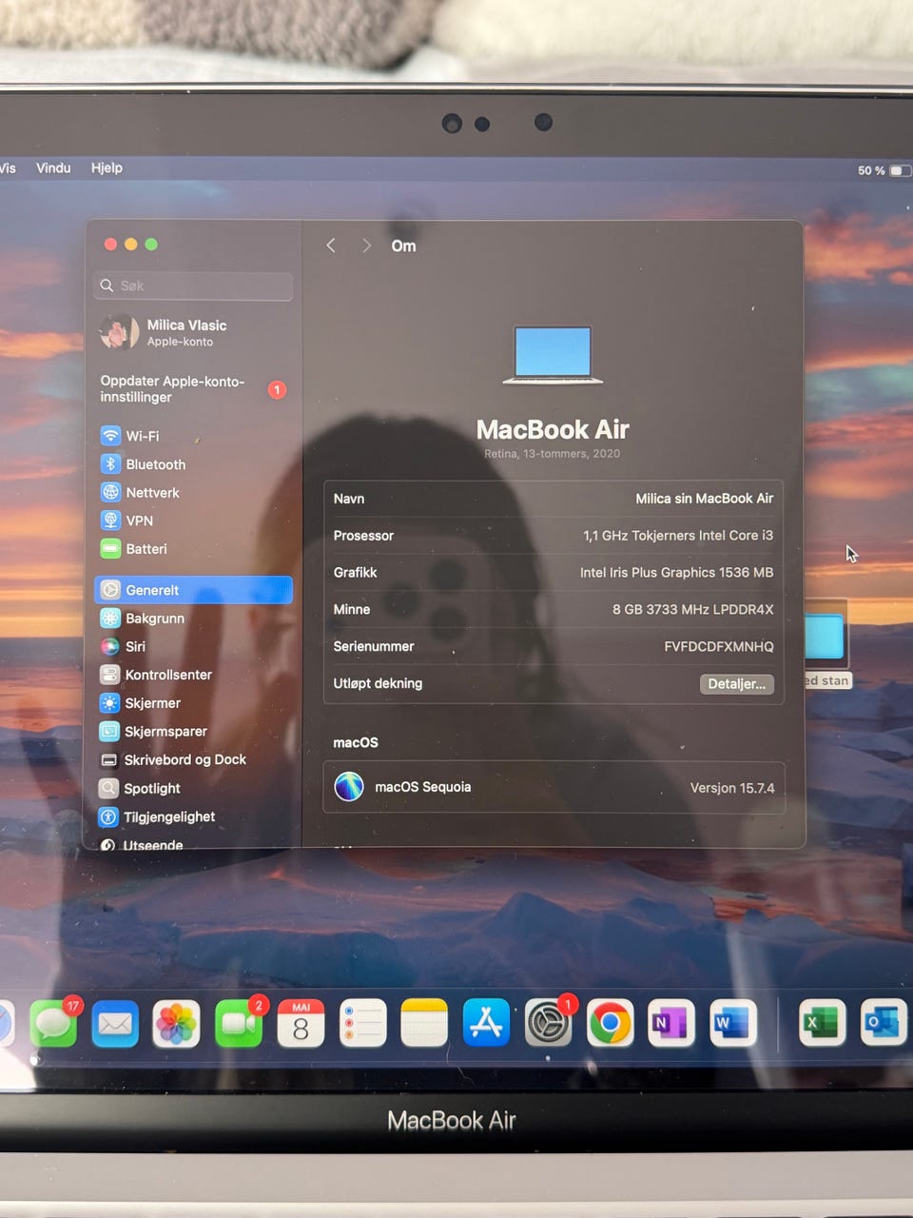Open Skjermer settings
913x1218 pixels.
(x=193, y=703)
